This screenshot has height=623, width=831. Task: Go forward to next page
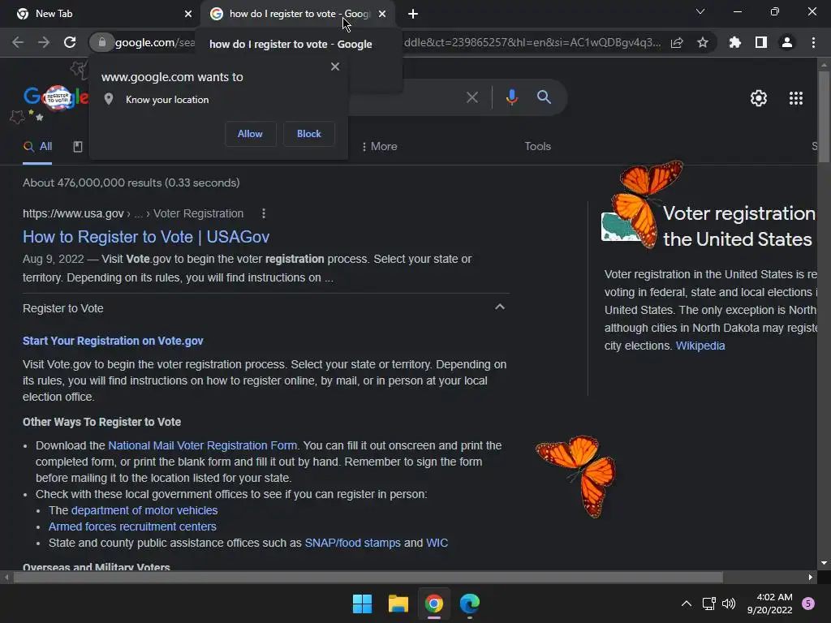(44, 42)
